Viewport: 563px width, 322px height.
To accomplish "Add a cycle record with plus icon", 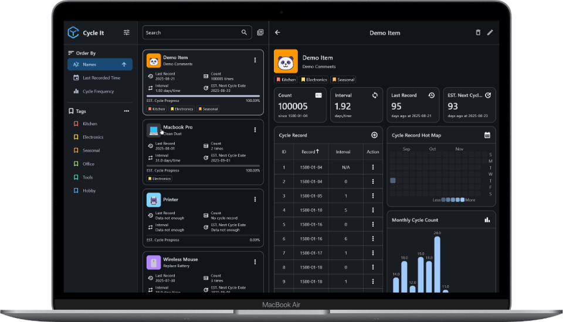I will point(374,135).
